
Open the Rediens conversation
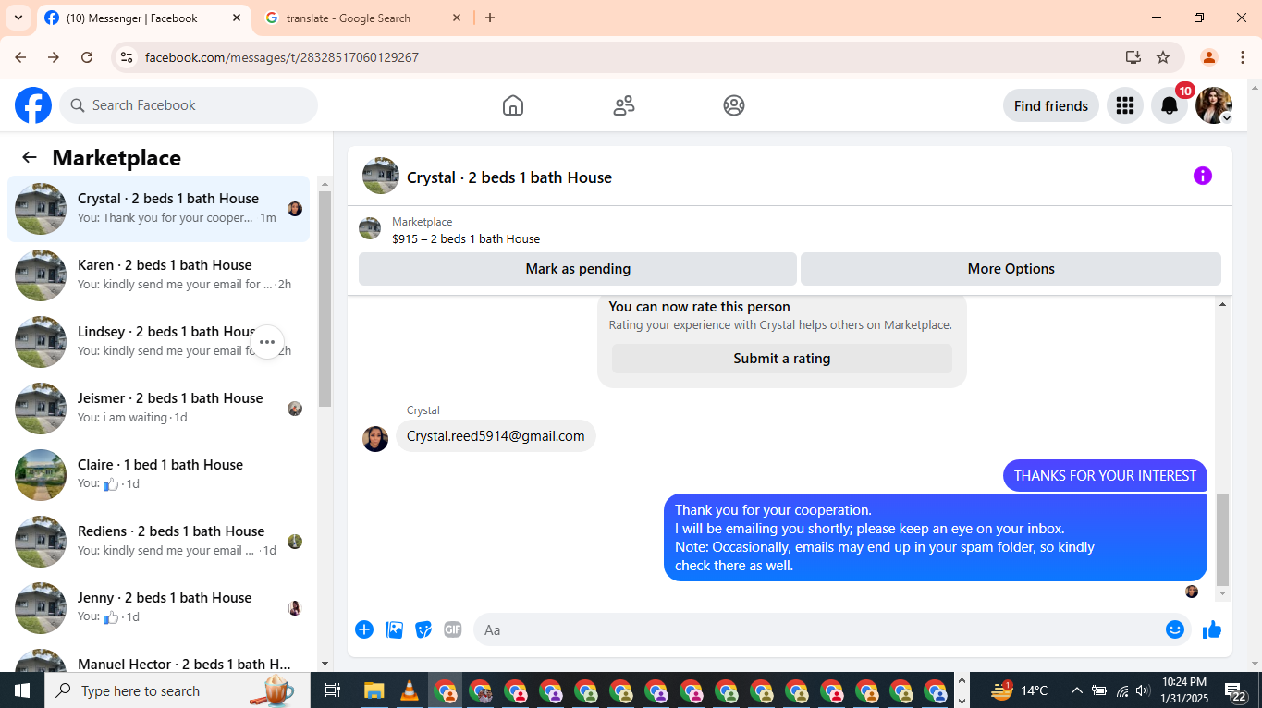[159, 542]
